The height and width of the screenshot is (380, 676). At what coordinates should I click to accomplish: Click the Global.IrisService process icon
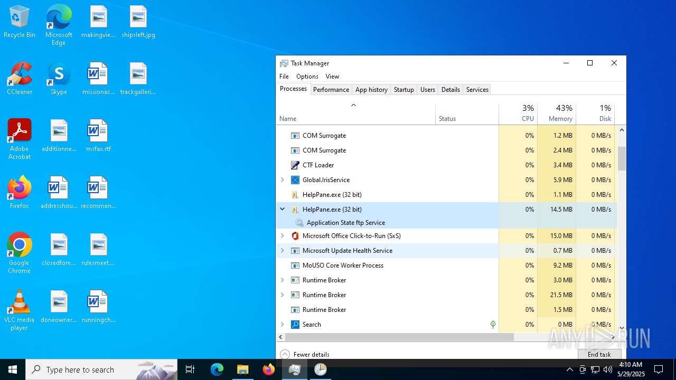pos(295,180)
